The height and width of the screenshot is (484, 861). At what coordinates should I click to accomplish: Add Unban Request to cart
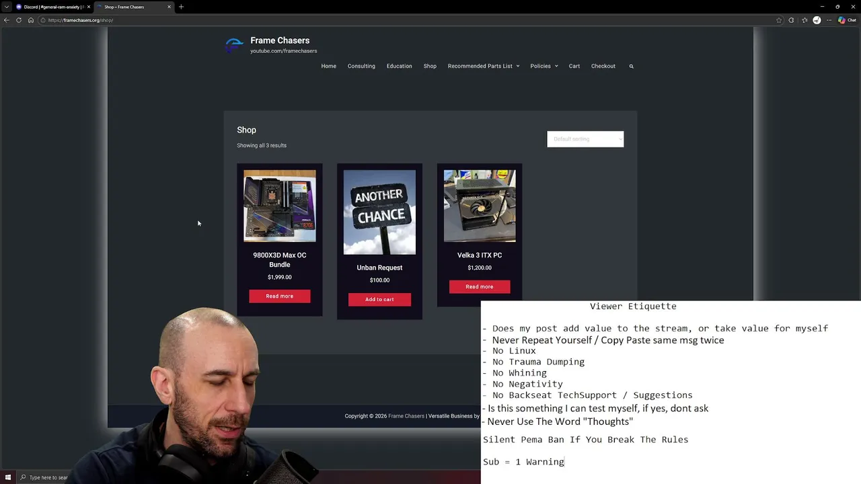(379, 299)
